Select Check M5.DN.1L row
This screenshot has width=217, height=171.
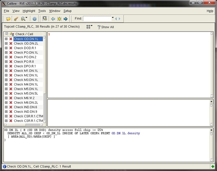coord(26,89)
